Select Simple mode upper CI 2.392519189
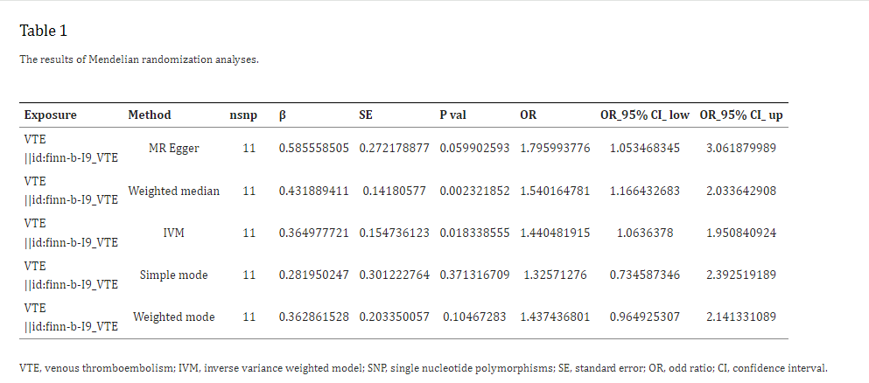This screenshot has height=383, width=869. pos(741,275)
